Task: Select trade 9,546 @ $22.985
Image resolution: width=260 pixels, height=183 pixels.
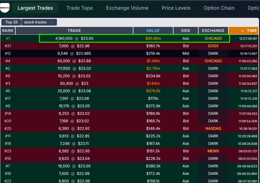Action: (74, 53)
